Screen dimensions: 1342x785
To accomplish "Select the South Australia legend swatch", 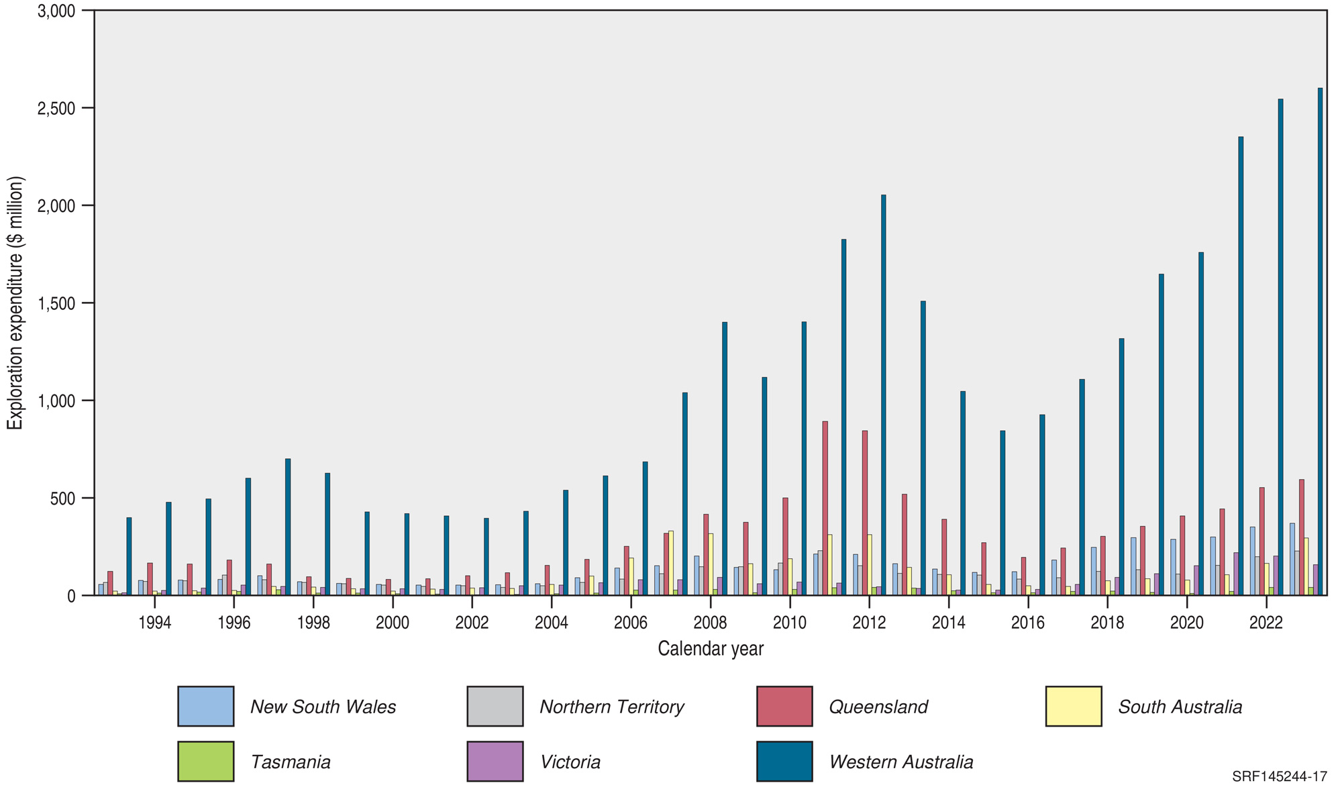I will (x=1074, y=706).
